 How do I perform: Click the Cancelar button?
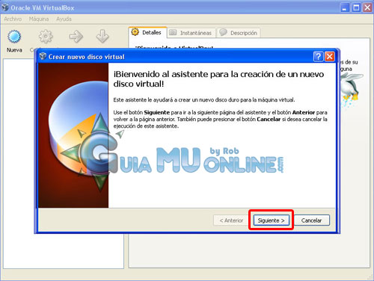click(x=312, y=220)
